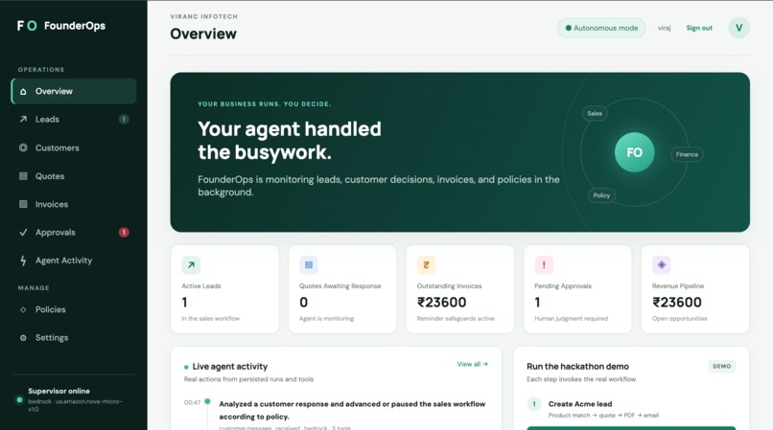This screenshot has height=430, width=773.
Task: Click the VIRANC INFOTECH company label
Action: [203, 16]
